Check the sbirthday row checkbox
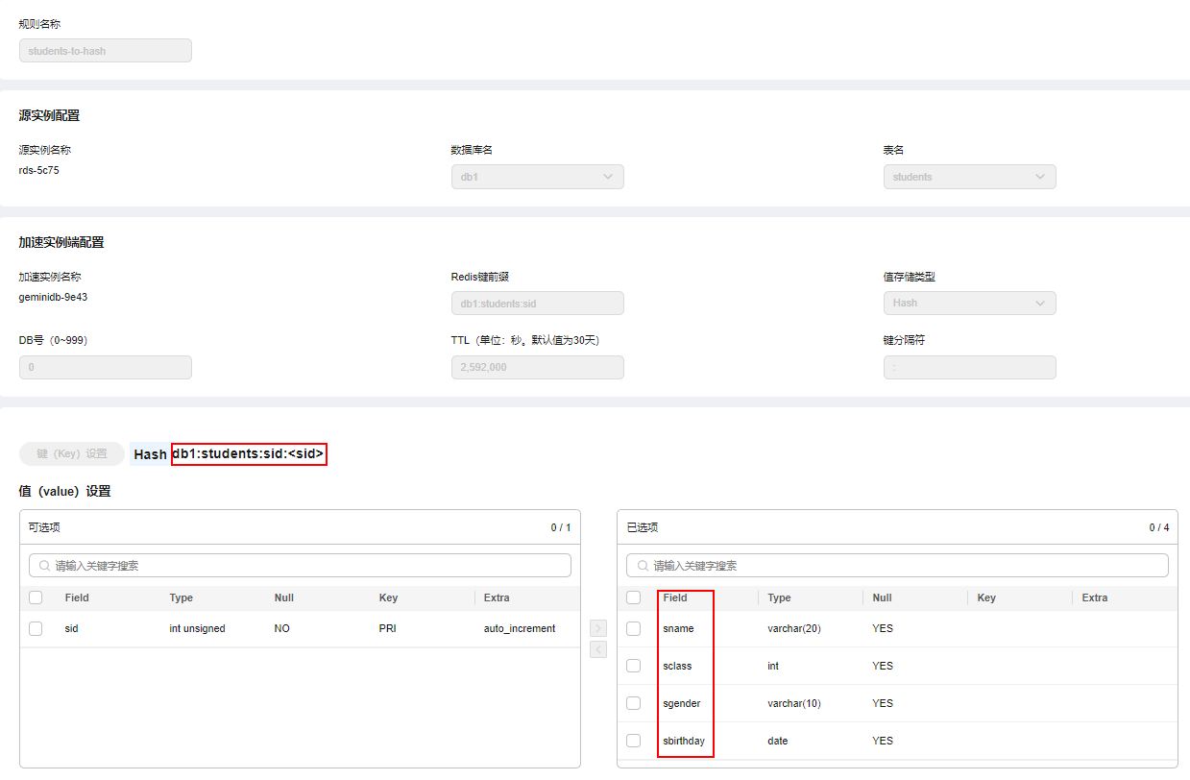This screenshot has width=1190, height=780. (x=633, y=741)
